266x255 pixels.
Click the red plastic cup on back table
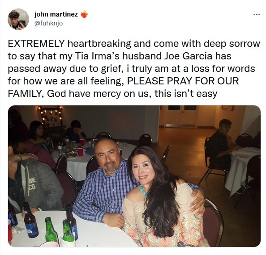click(x=80, y=152)
